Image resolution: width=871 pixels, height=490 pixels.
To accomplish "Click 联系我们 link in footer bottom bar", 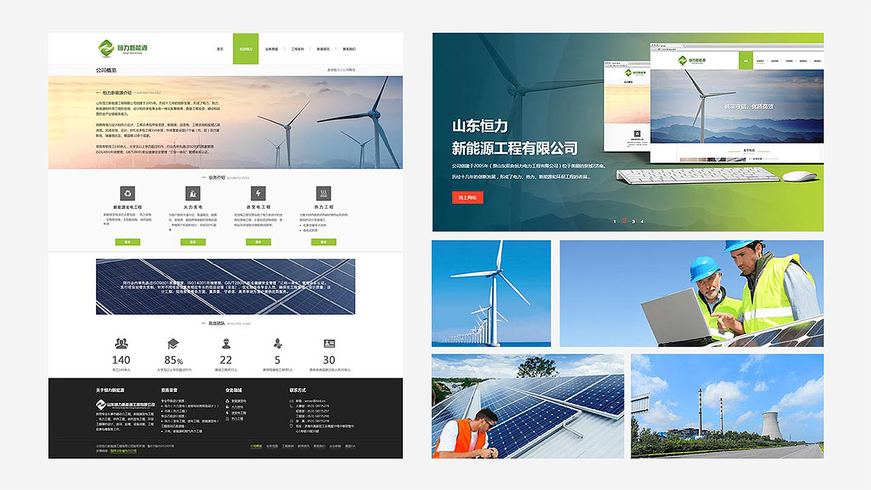I will (x=319, y=446).
